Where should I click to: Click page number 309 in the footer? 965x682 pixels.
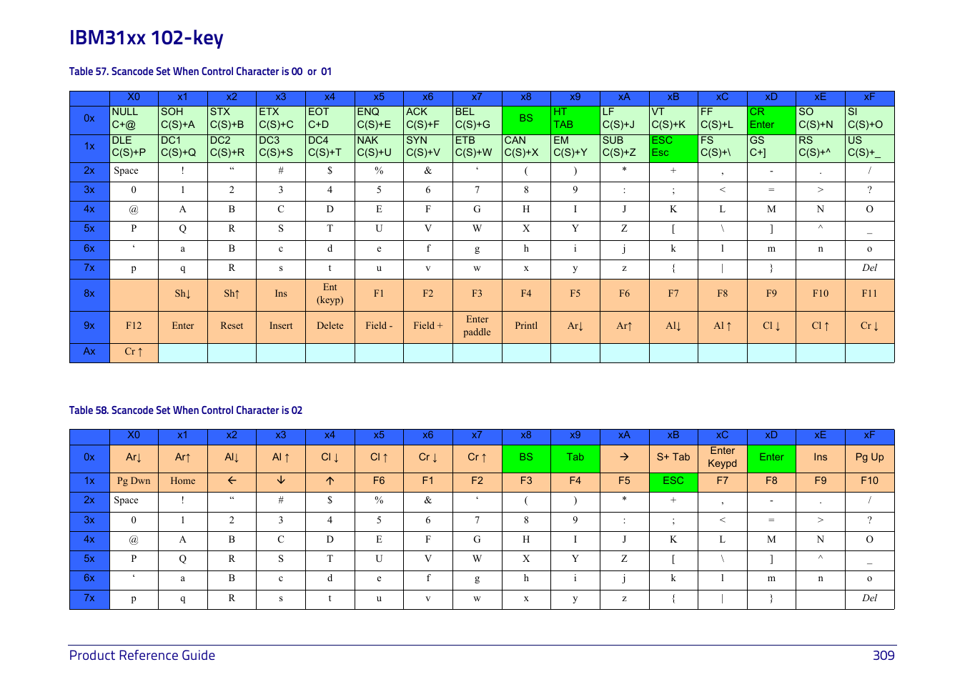pyautogui.click(x=884, y=655)
